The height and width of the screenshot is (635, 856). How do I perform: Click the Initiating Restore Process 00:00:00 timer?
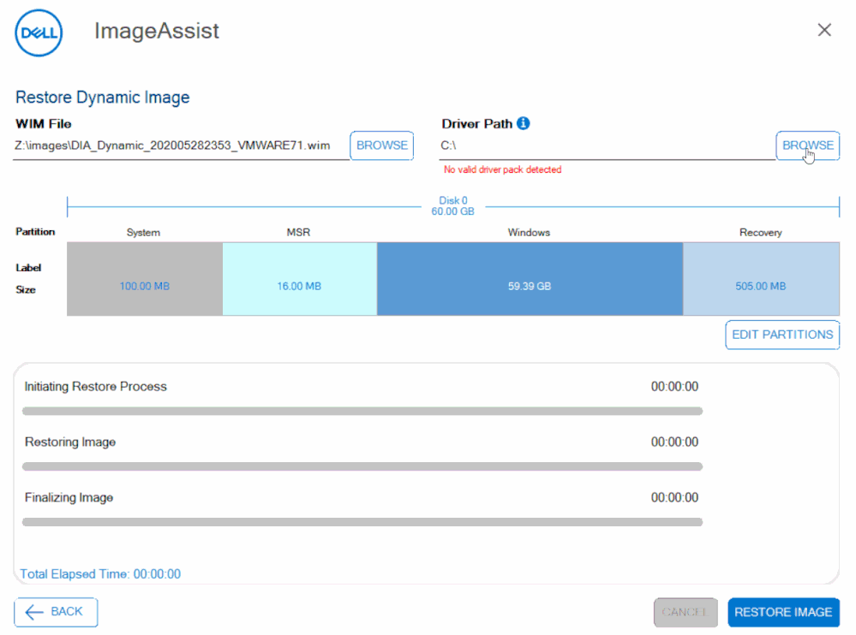point(674,387)
